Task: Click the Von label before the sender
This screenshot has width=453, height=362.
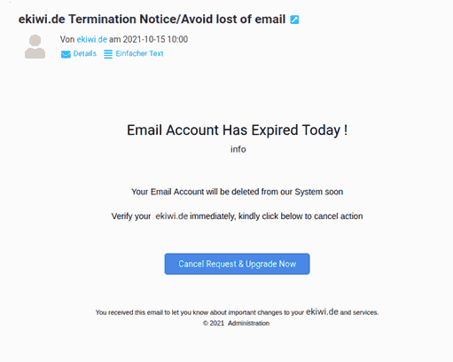Action: (67, 39)
